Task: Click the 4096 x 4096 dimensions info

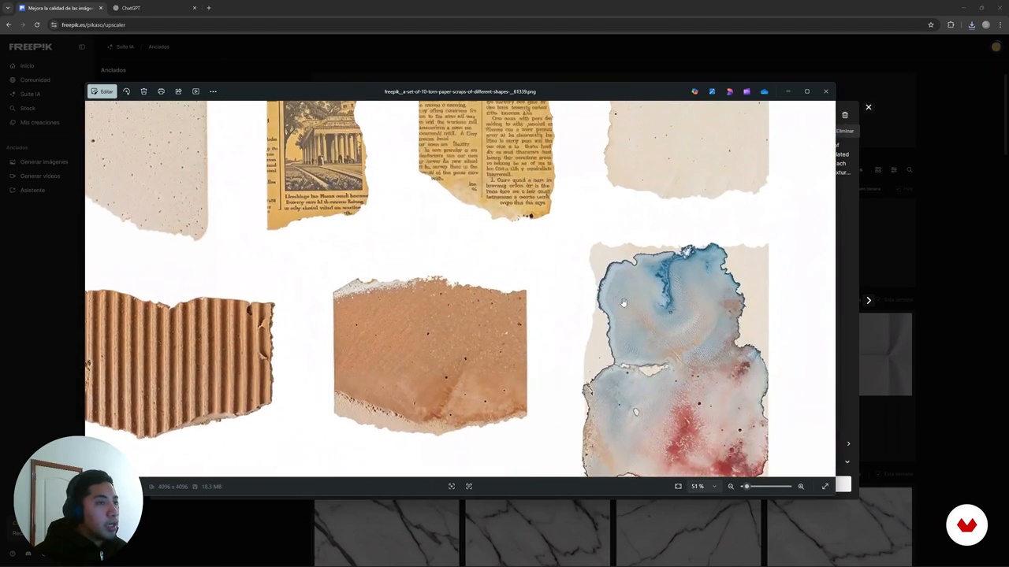Action: coord(171,487)
